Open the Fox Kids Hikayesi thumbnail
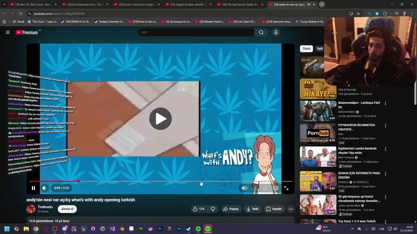Image resolution: width=417 pixels, height=234 pixels. click(x=318, y=89)
